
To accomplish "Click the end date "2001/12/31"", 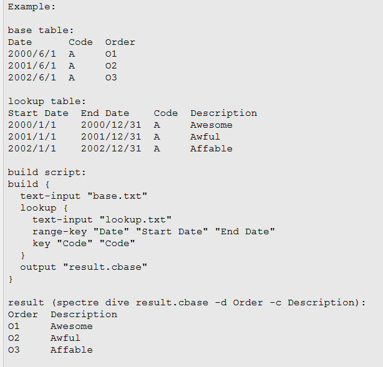I will pyautogui.click(x=111, y=136).
